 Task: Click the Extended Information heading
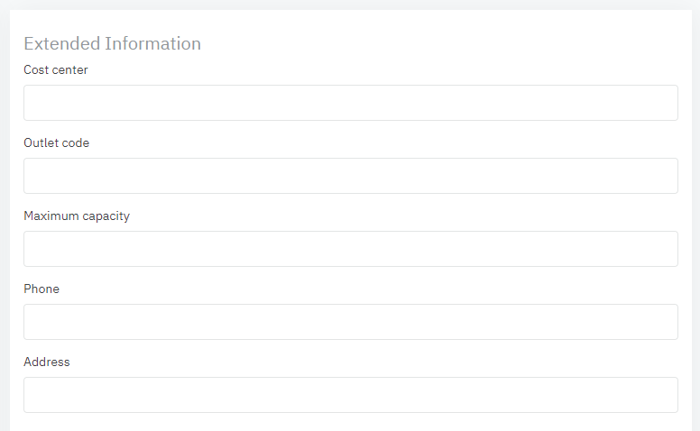[112, 43]
